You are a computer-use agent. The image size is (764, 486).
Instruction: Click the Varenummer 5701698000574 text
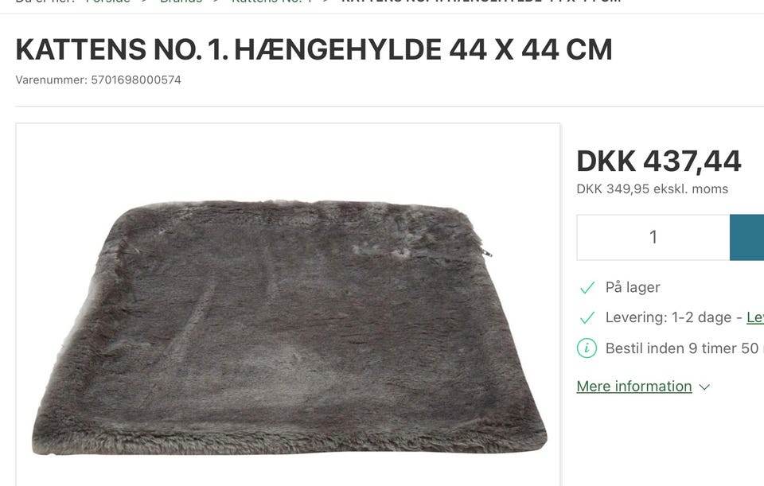(x=99, y=80)
